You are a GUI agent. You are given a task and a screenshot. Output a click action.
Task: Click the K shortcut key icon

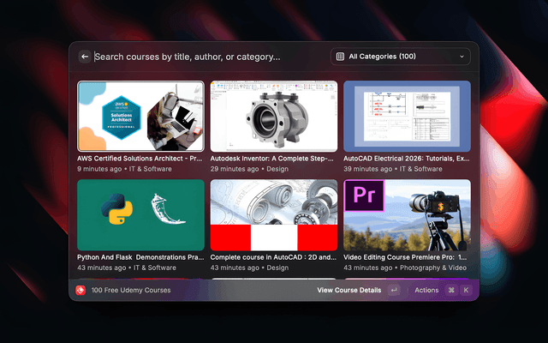click(466, 290)
